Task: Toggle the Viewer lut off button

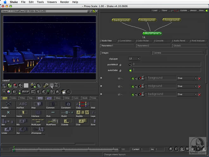Action: coord(25,92)
